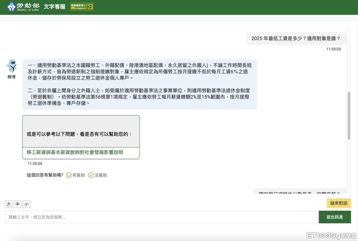Click the frowning face for 沒幫助
358x241 pixels.
point(91,175)
